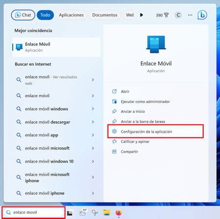Image resolution: width=220 pixels, height=219 pixels.
Task: Open the three-dot options menu
Action: tap(190, 15)
